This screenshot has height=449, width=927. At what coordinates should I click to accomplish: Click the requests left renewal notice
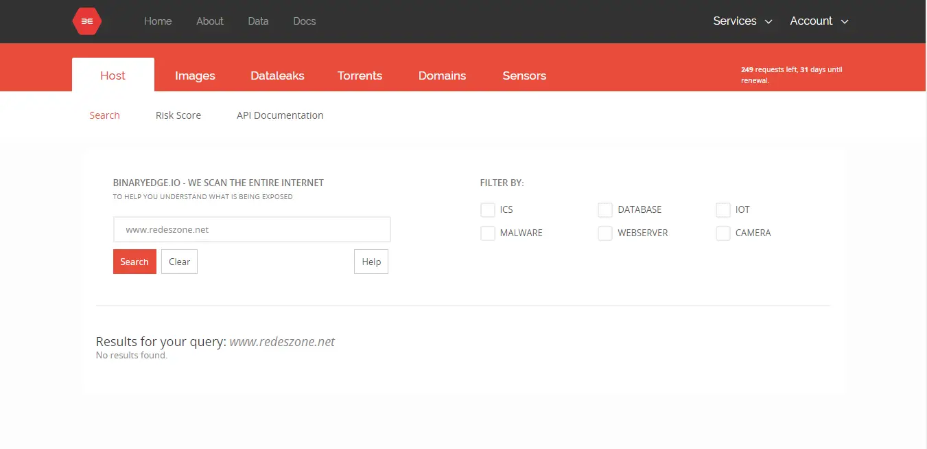click(792, 75)
